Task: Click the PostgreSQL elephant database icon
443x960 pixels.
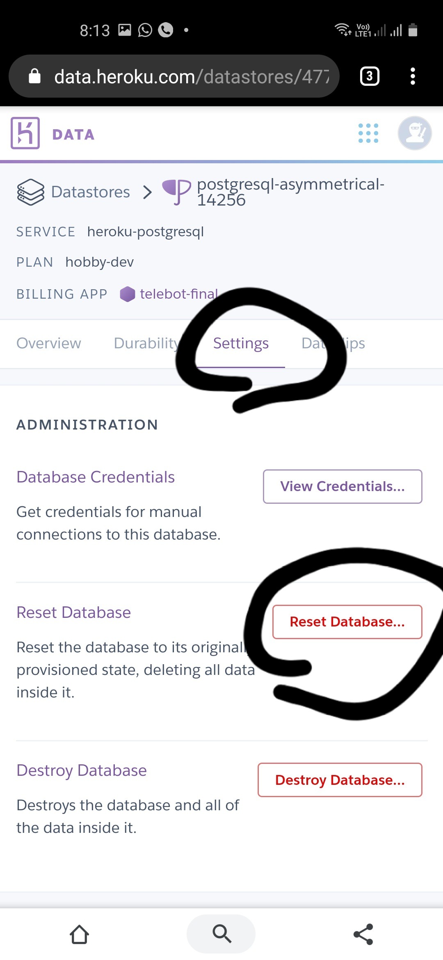Action: point(176,191)
